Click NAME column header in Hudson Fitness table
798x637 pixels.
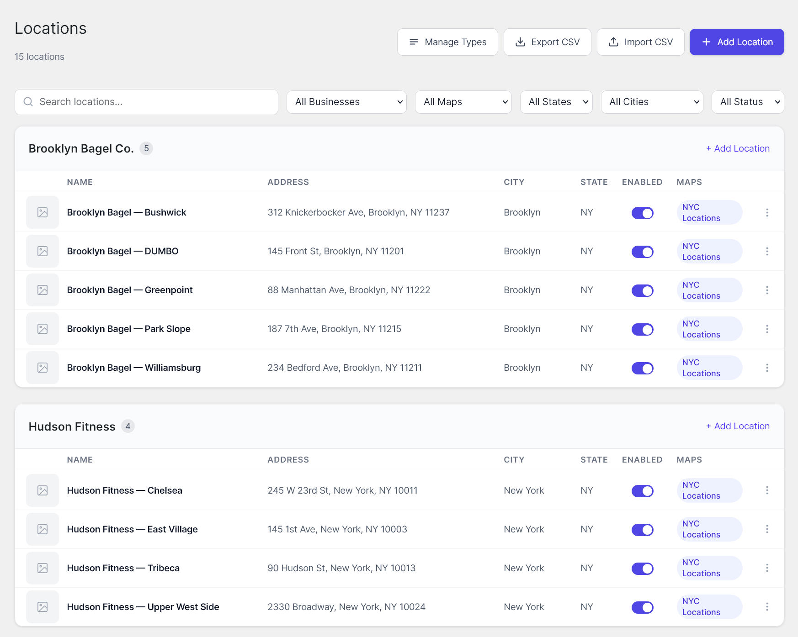(80, 460)
